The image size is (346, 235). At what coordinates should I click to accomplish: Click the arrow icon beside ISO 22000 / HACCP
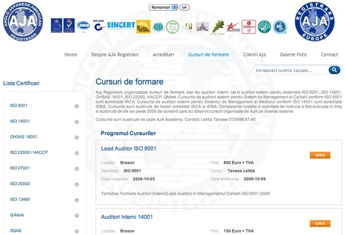77,153
